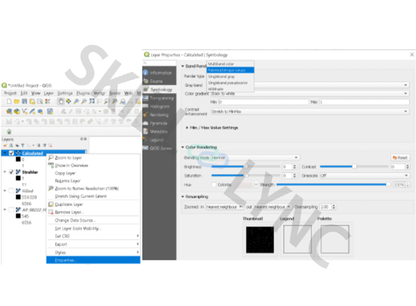Click the New Print Layout icon
Screen dimensions: 416x306
(32, 101)
